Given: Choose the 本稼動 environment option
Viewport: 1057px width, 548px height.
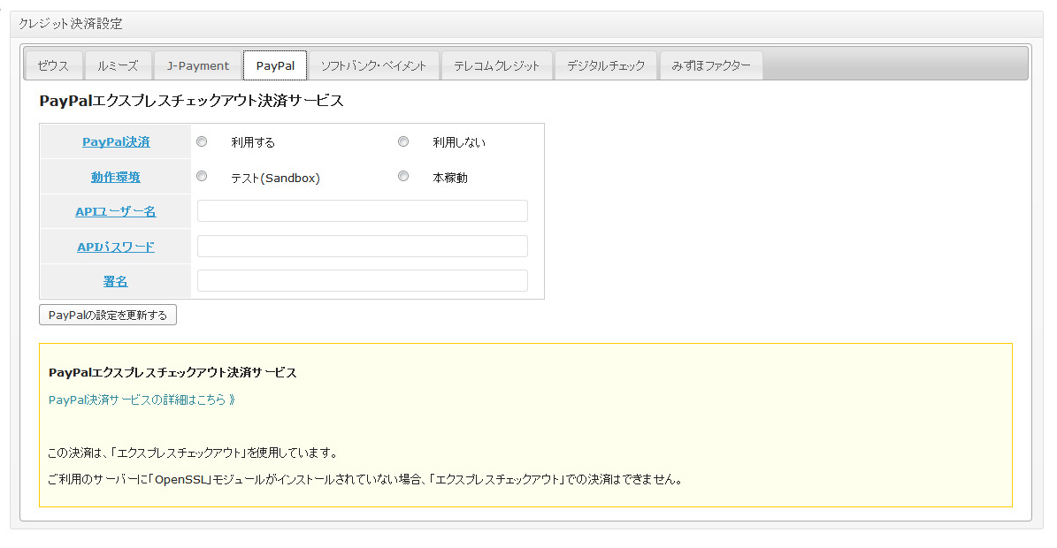Looking at the screenshot, I should click(x=403, y=177).
